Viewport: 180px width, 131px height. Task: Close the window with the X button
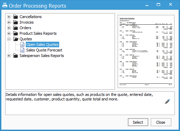coord(171,5)
